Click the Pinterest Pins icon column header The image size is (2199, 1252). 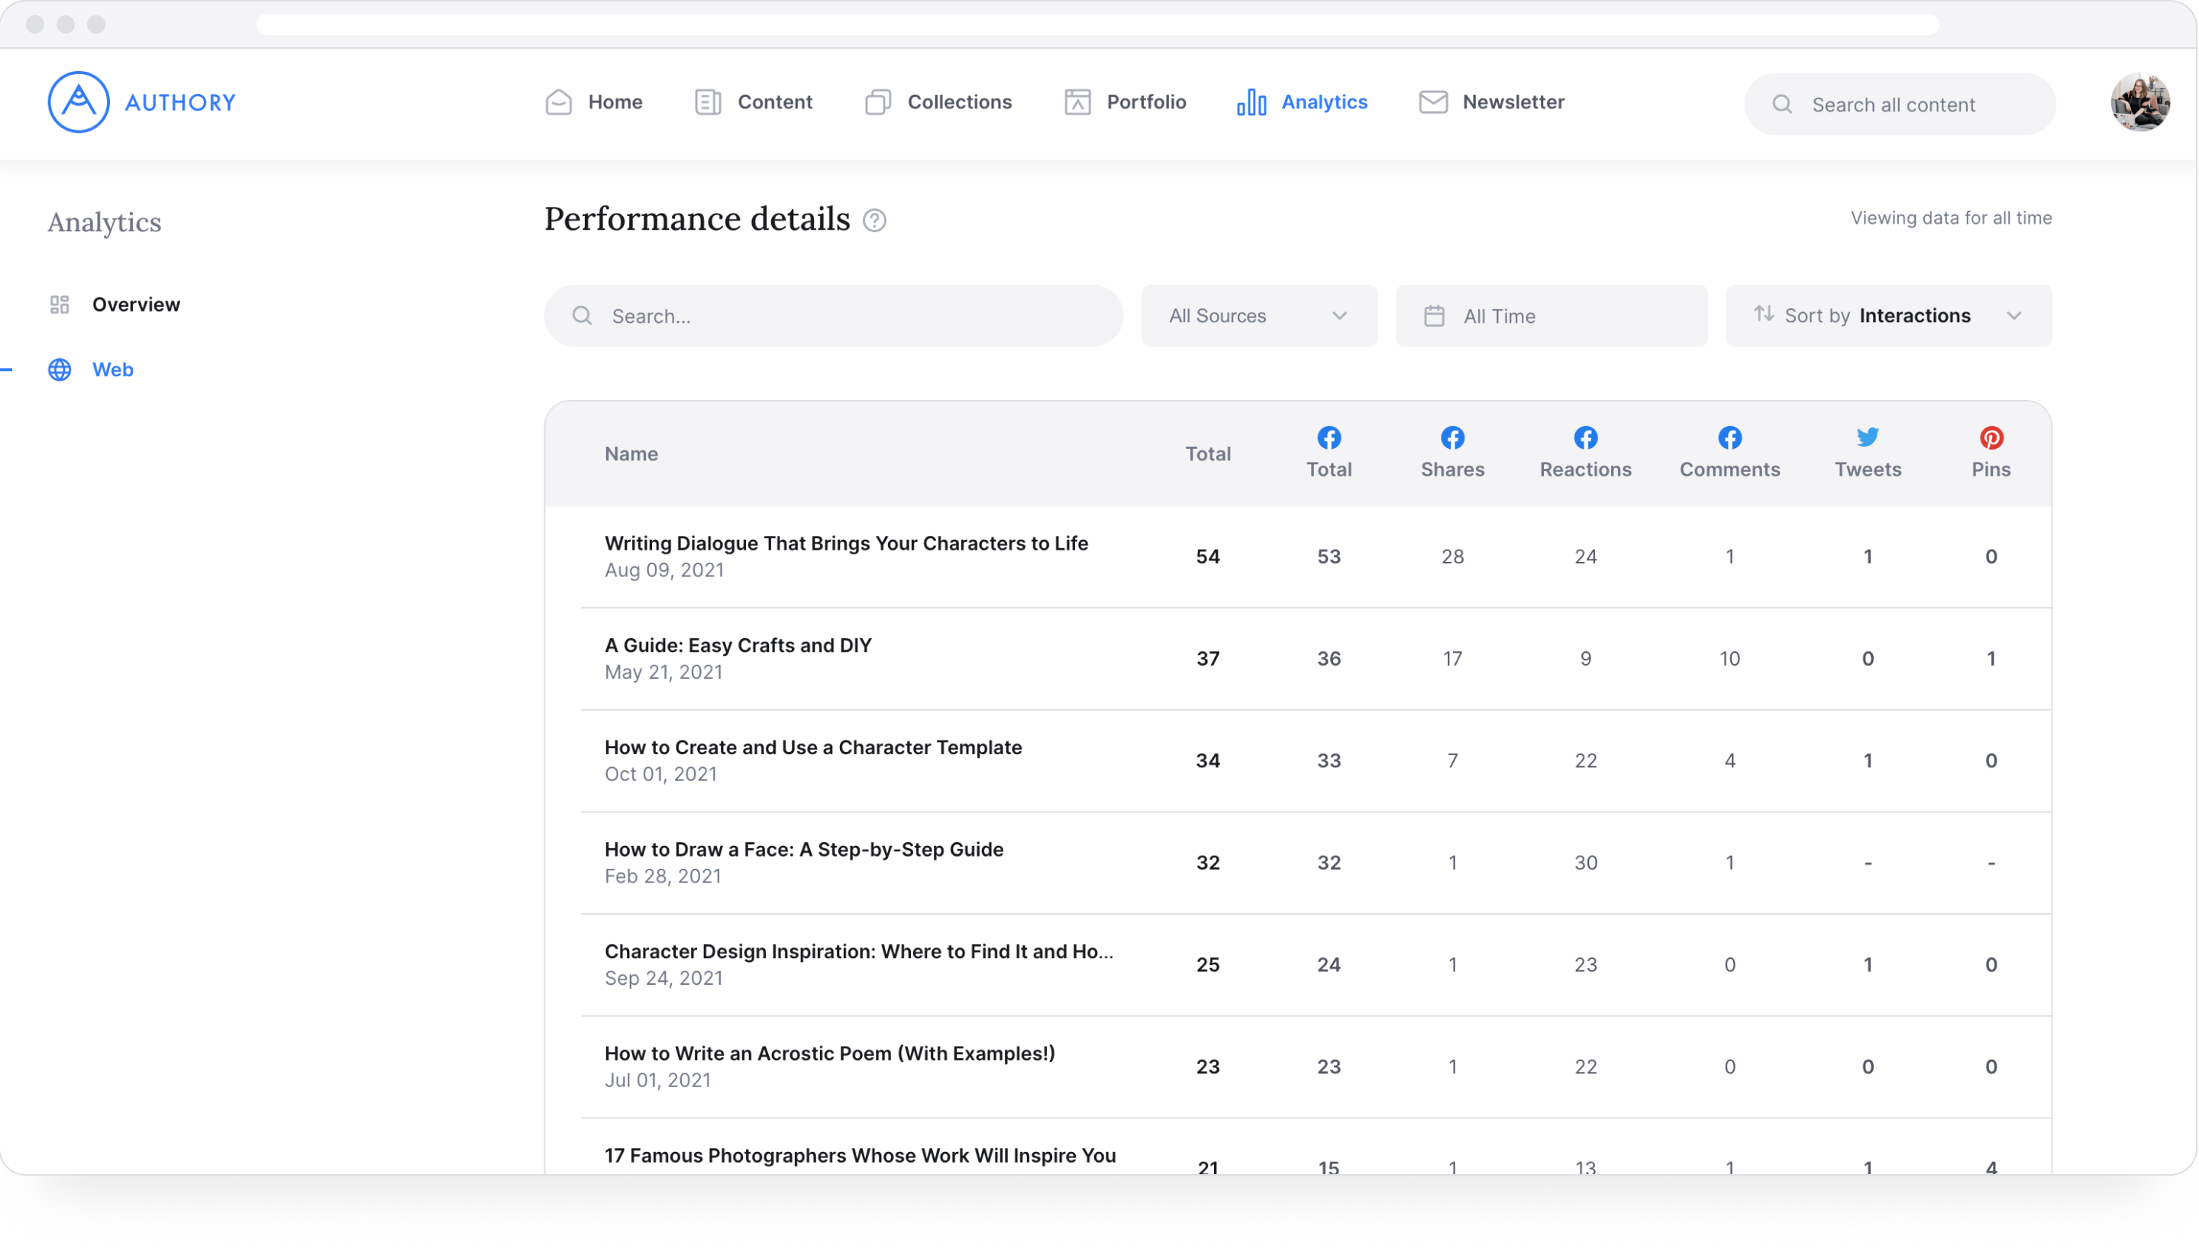(1991, 438)
